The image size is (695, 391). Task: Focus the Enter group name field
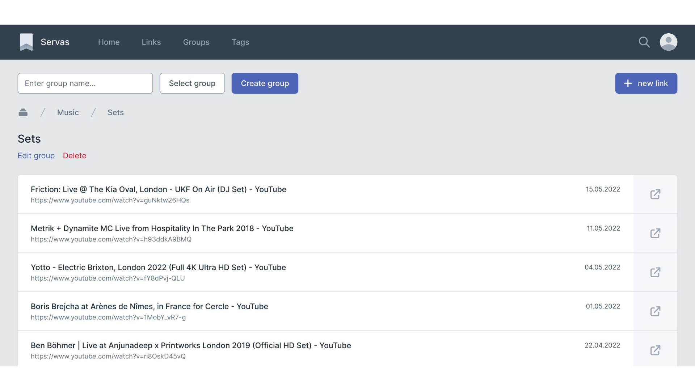[x=85, y=83]
